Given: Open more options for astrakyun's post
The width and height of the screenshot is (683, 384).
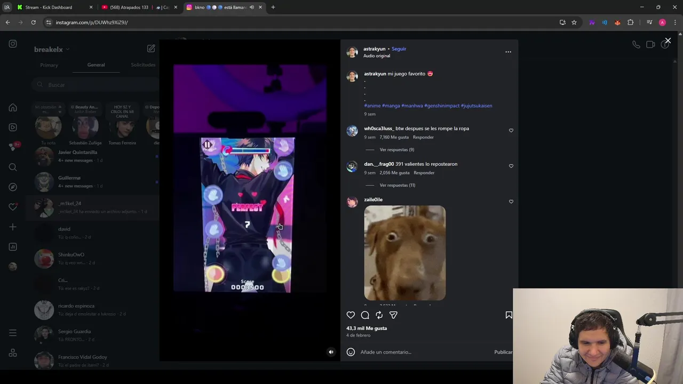Looking at the screenshot, I should 508,52.
